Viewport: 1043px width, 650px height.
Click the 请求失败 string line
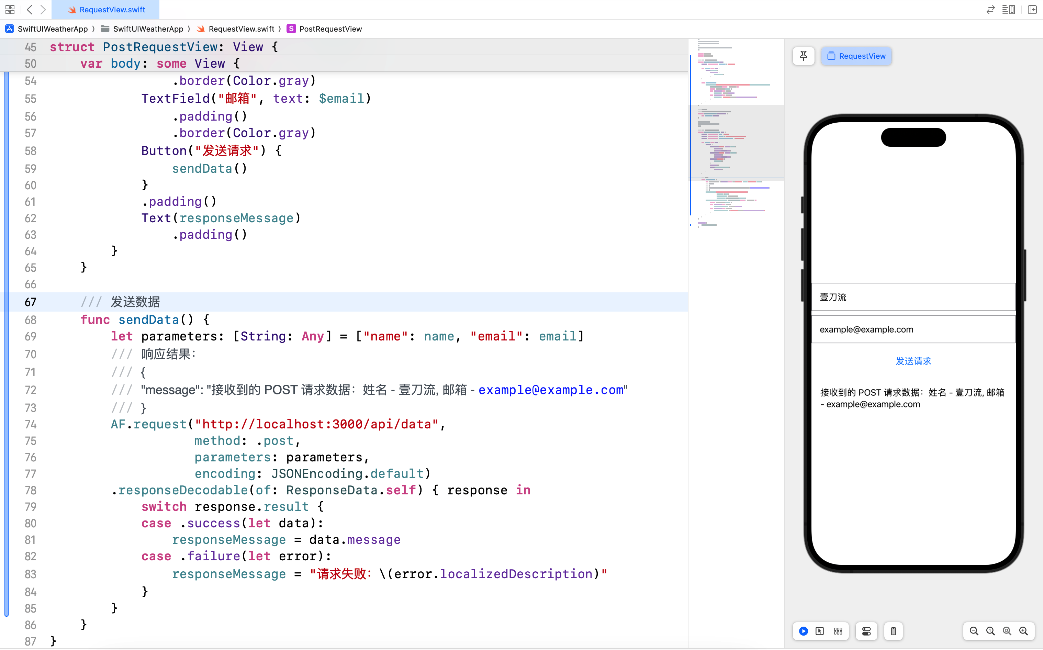(390, 574)
